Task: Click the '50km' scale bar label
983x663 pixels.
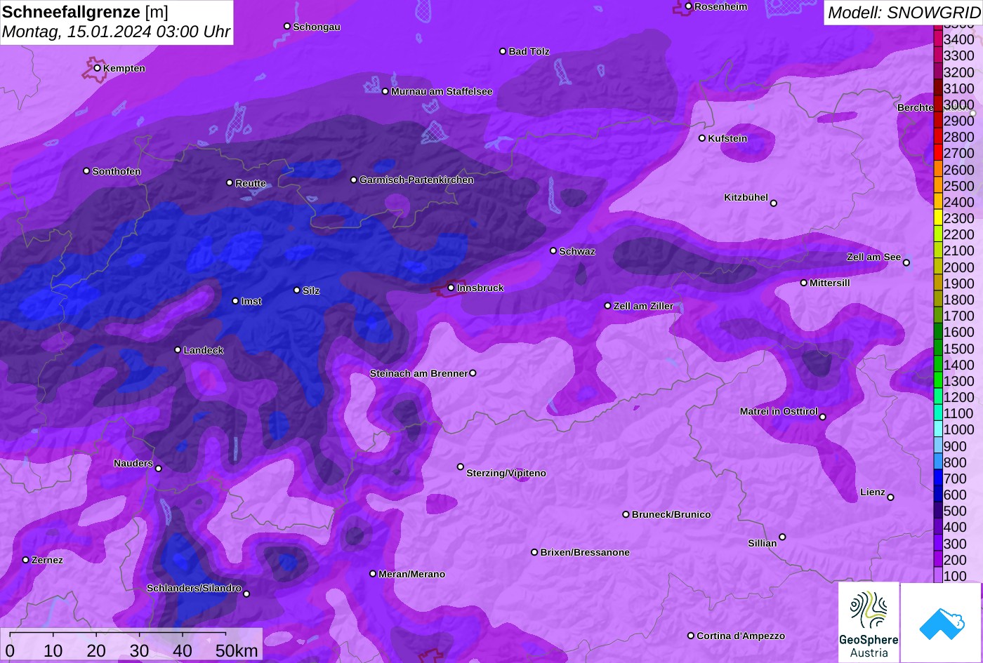Action: [x=237, y=650]
